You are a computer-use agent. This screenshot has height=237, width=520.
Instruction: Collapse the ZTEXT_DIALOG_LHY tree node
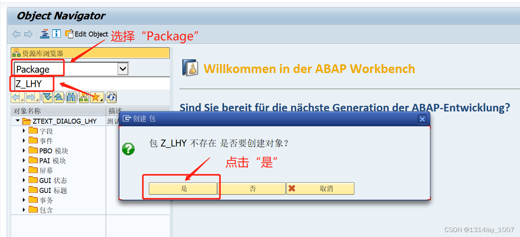(18, 121)
